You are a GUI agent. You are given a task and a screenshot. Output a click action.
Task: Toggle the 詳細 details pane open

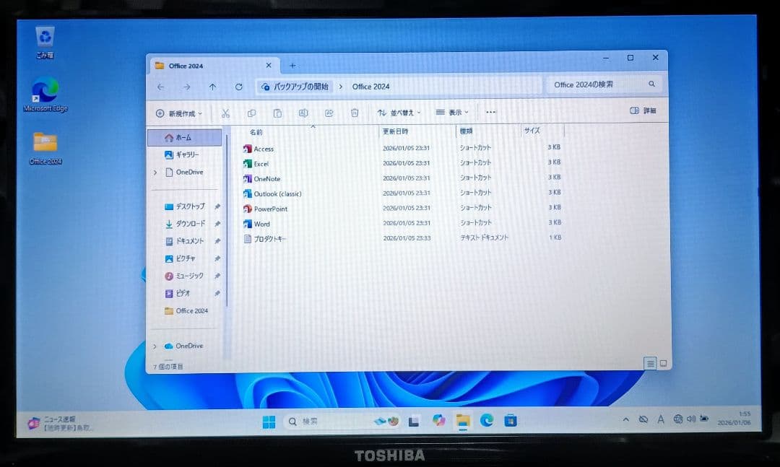click(x=643, y=110)
